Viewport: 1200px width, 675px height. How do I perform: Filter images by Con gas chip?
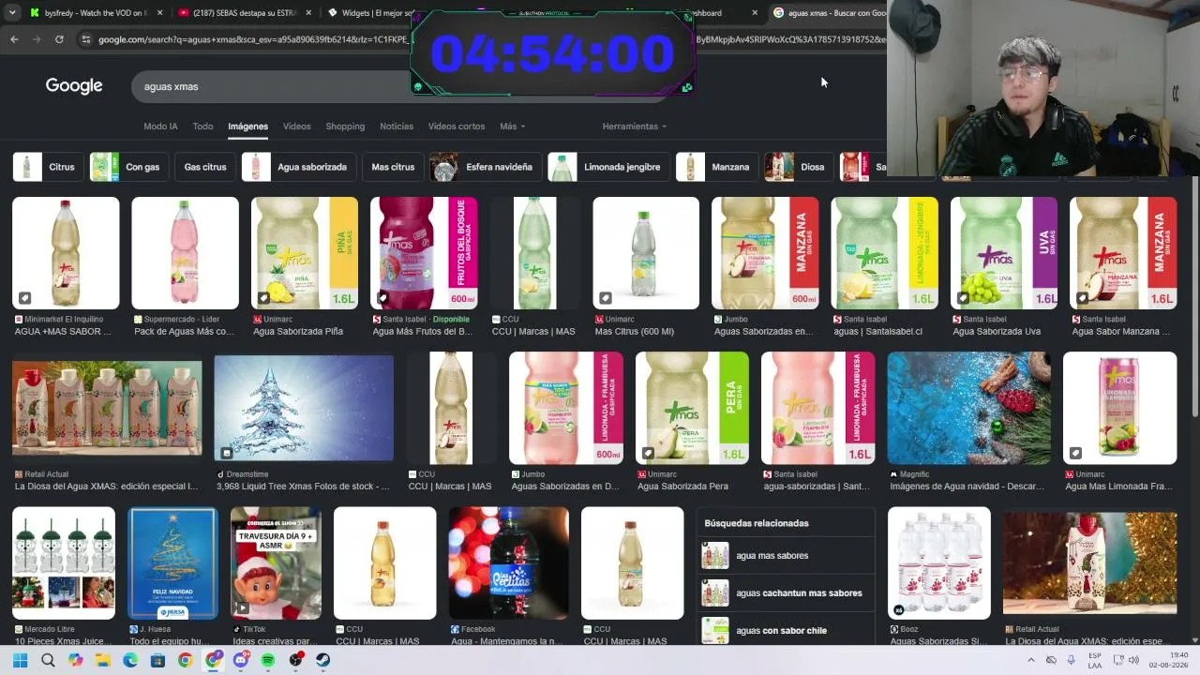(x=128, y=167)
